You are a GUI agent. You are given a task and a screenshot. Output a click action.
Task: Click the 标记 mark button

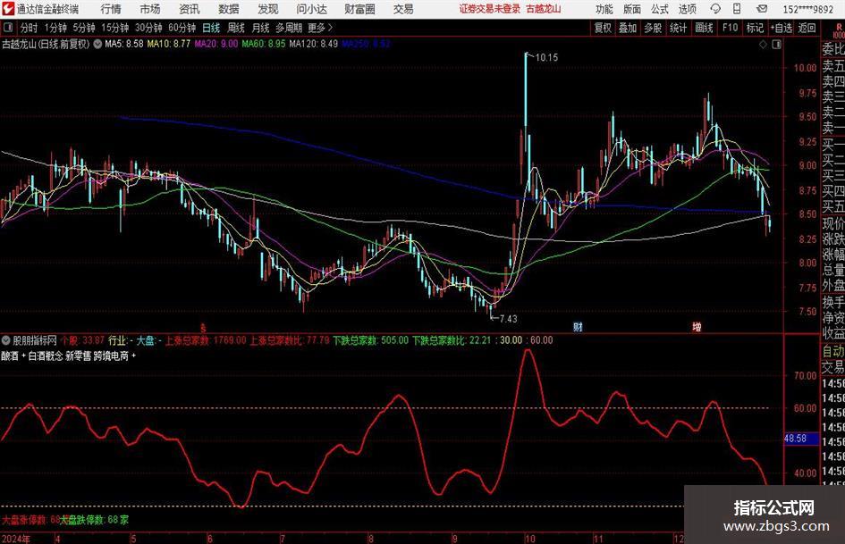coord(755,28)
